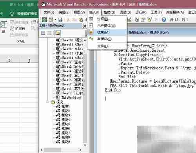Image resolution: width=196 pixels, height=153 pixels.
Task: Select Sheet14 in the project tree
Action: [x=69, y=58]
